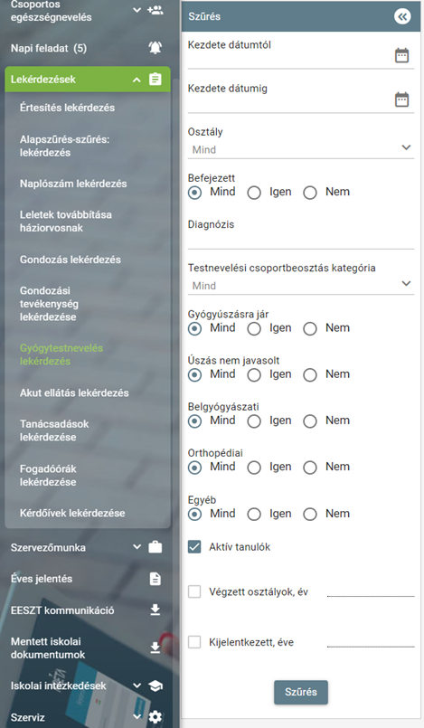
Task: Click the Szervezőmunka briefcase icon
Action: click(x=155, y=547)
